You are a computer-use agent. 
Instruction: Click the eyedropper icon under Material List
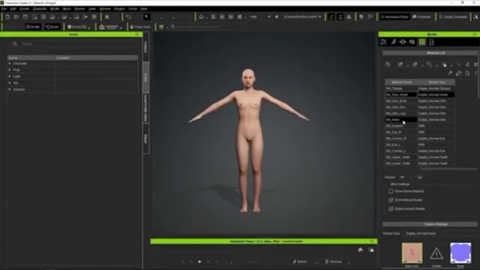click(450, 73)
